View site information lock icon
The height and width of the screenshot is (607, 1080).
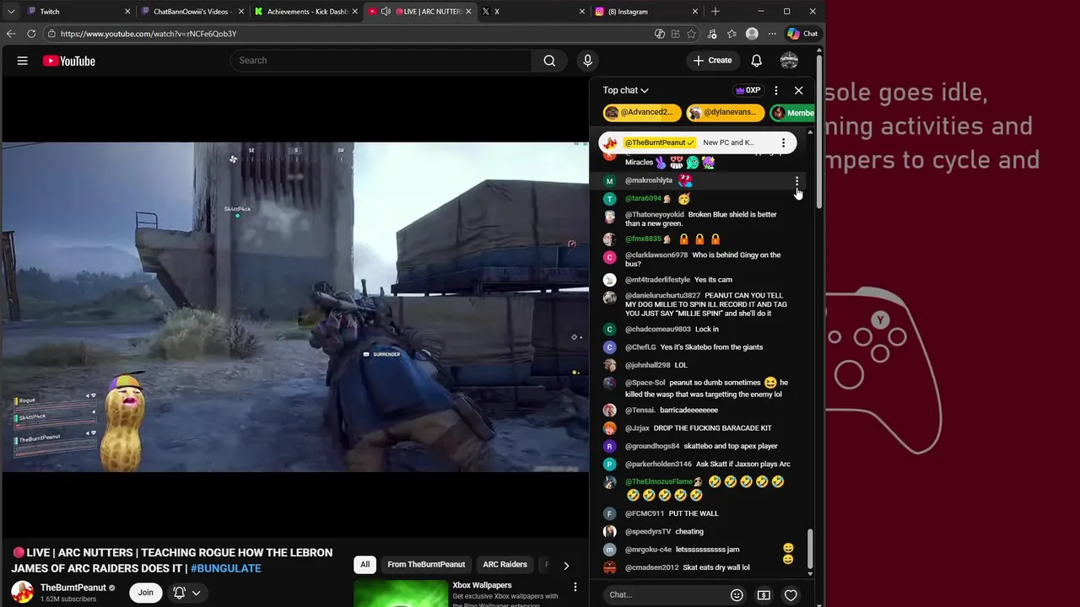coord(51,34)
